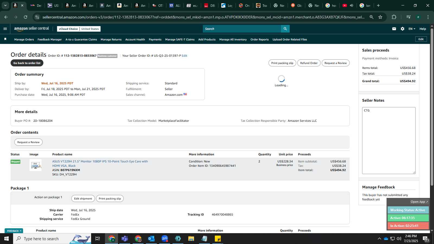Image resolution: width=434 pixels, height=244 pixels.
Task: Reload the page with browser refresh icon
Action: coord(25,17)
